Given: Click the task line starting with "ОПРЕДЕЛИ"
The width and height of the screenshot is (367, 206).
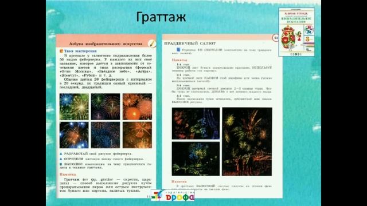Looking at the screenshot, I should tap(104, 159).
